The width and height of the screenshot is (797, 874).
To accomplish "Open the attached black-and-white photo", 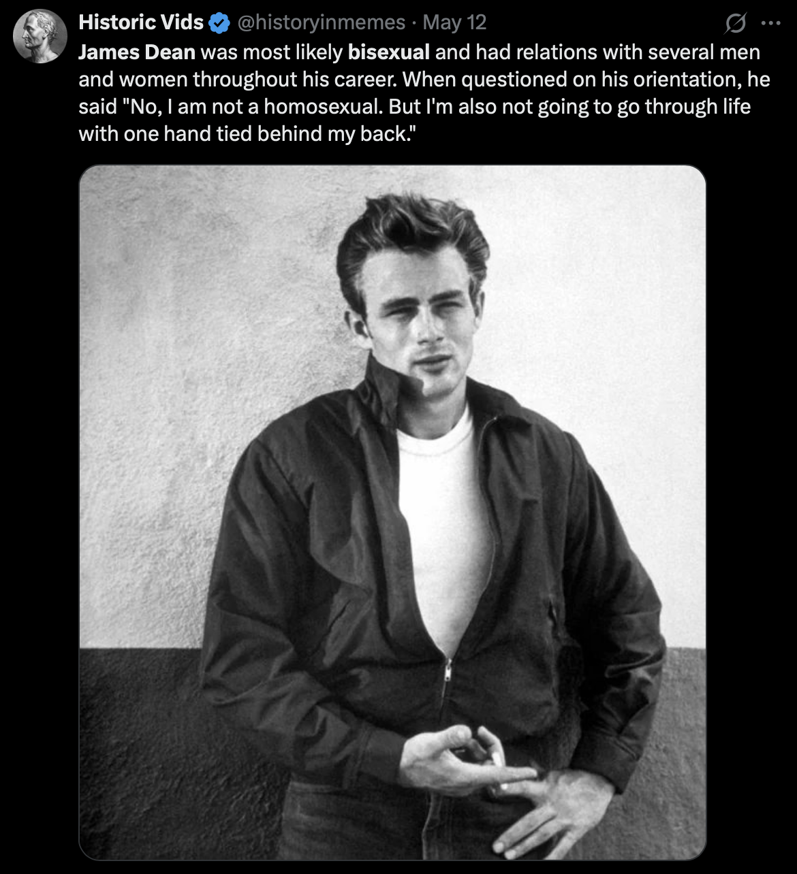I will click(392, 513).
